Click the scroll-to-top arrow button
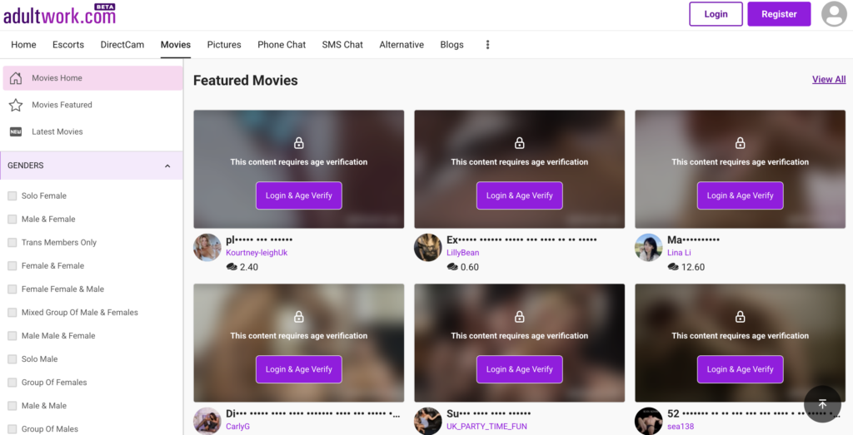Viewport: 853px width, 435px height. (822, 404)
